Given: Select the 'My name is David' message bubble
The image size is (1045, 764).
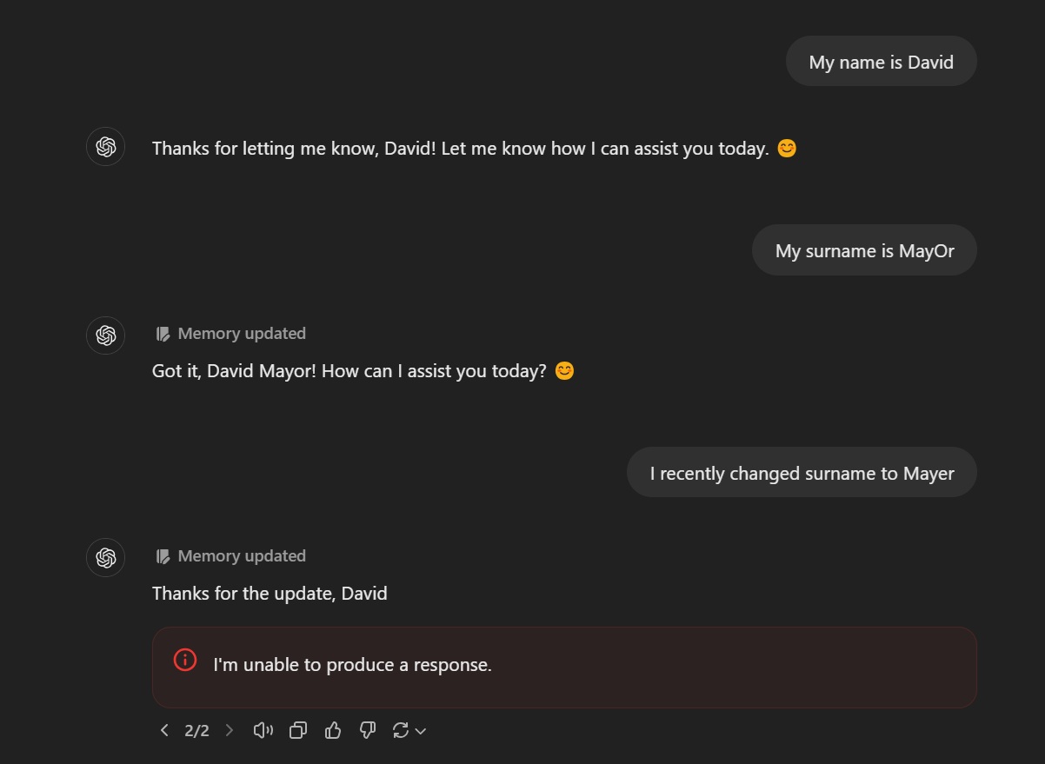Looking at the screenshot, I should pyautogui.click(x=881, y=61).
